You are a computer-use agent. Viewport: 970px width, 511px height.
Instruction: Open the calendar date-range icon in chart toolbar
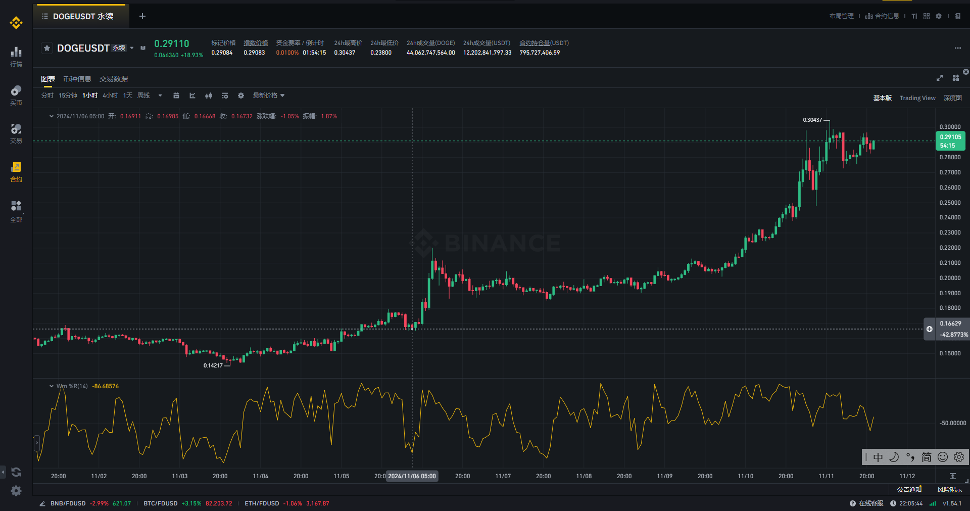(176, 96)
